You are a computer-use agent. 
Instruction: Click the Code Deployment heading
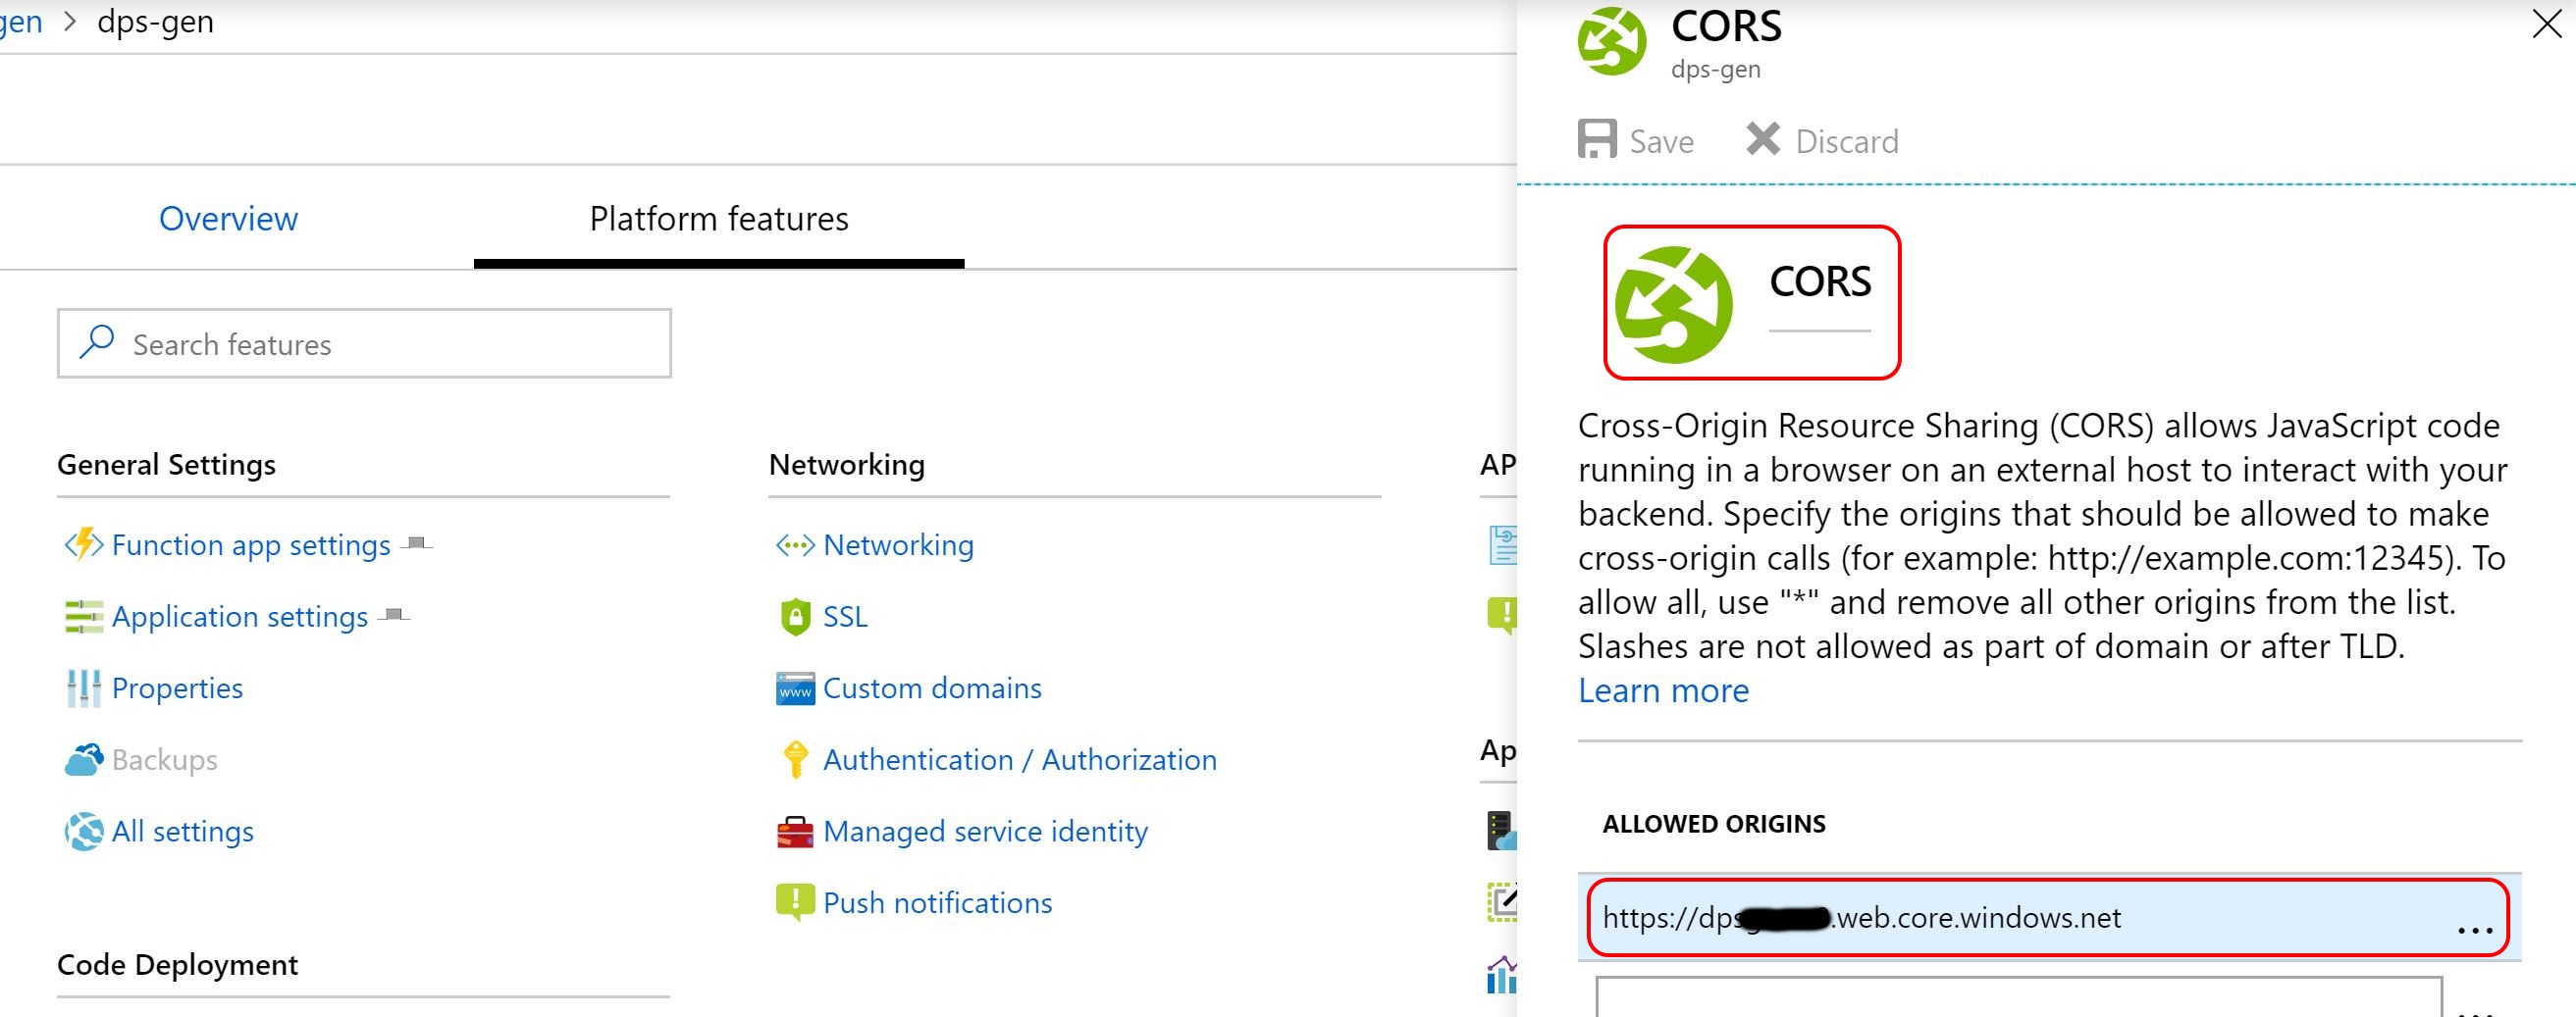[177, 965]
